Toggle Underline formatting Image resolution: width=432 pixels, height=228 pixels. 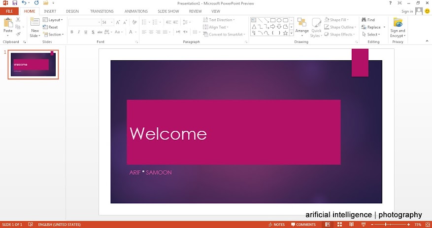(x=86, y=32)
